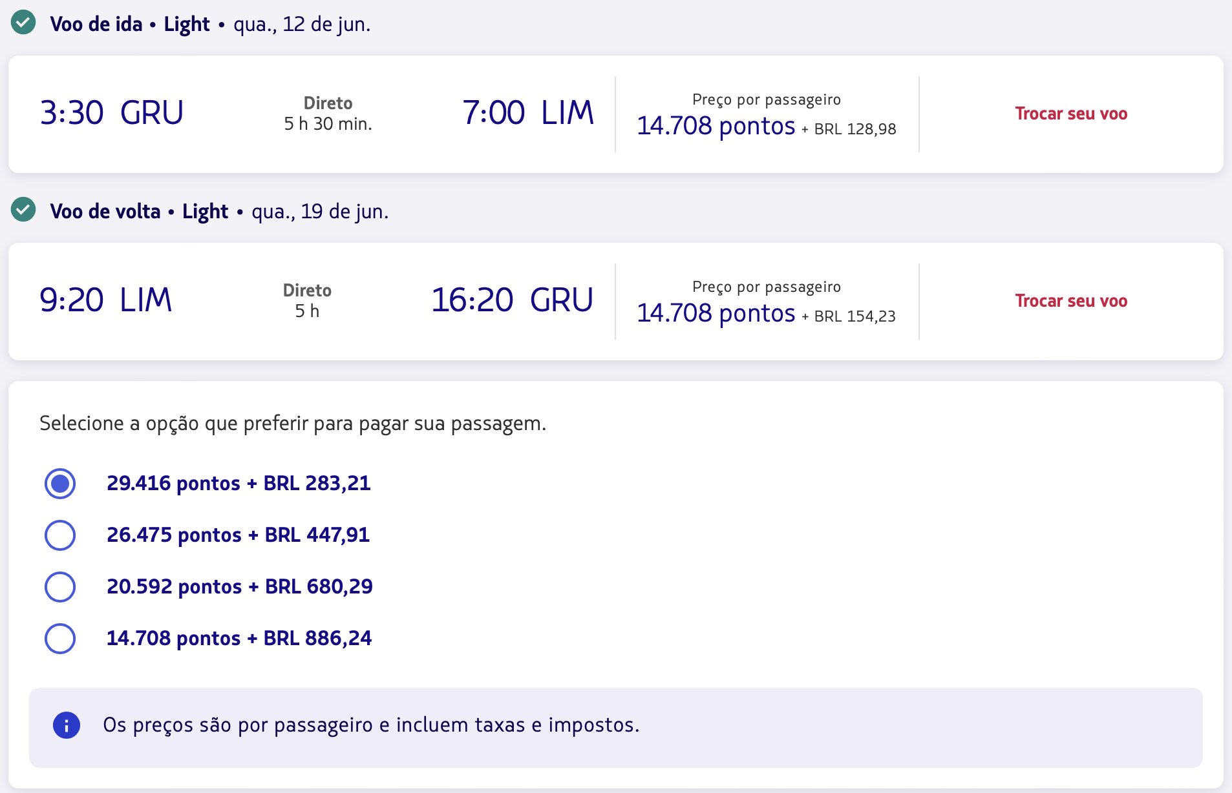Click Direto 5 h 30 min. duration
The width and height of the screenshot is (1232, 793).
328,114
